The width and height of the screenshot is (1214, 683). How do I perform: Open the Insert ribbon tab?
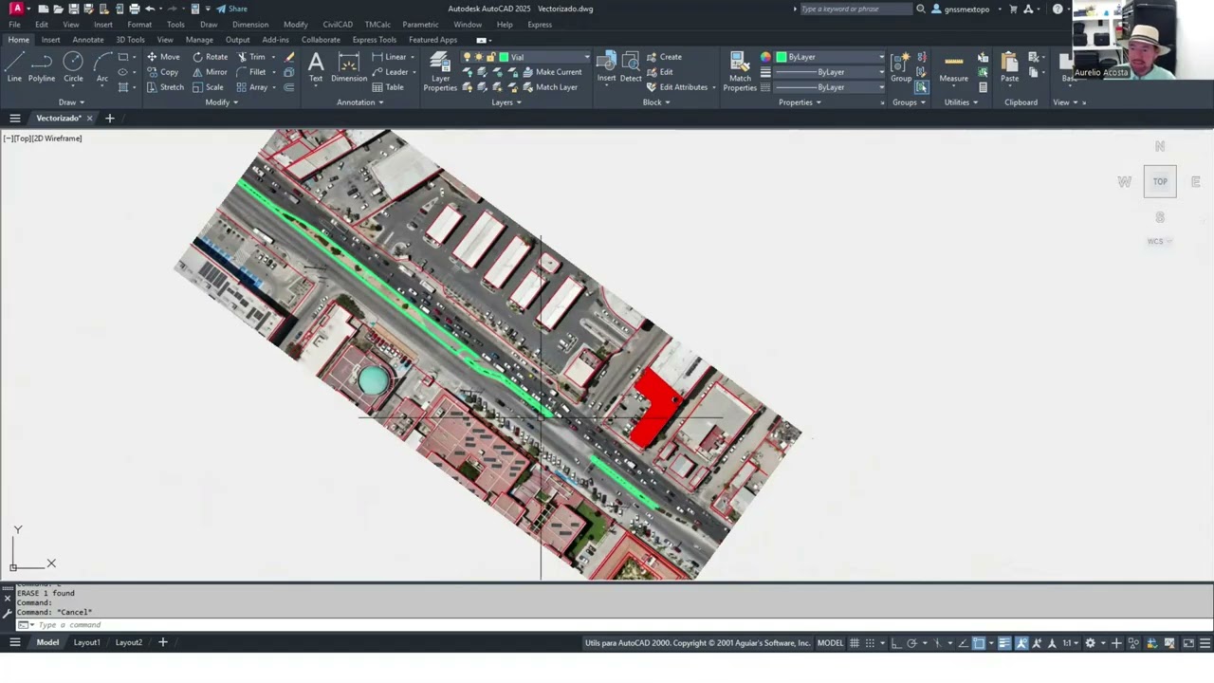click(x=50, y=40)
